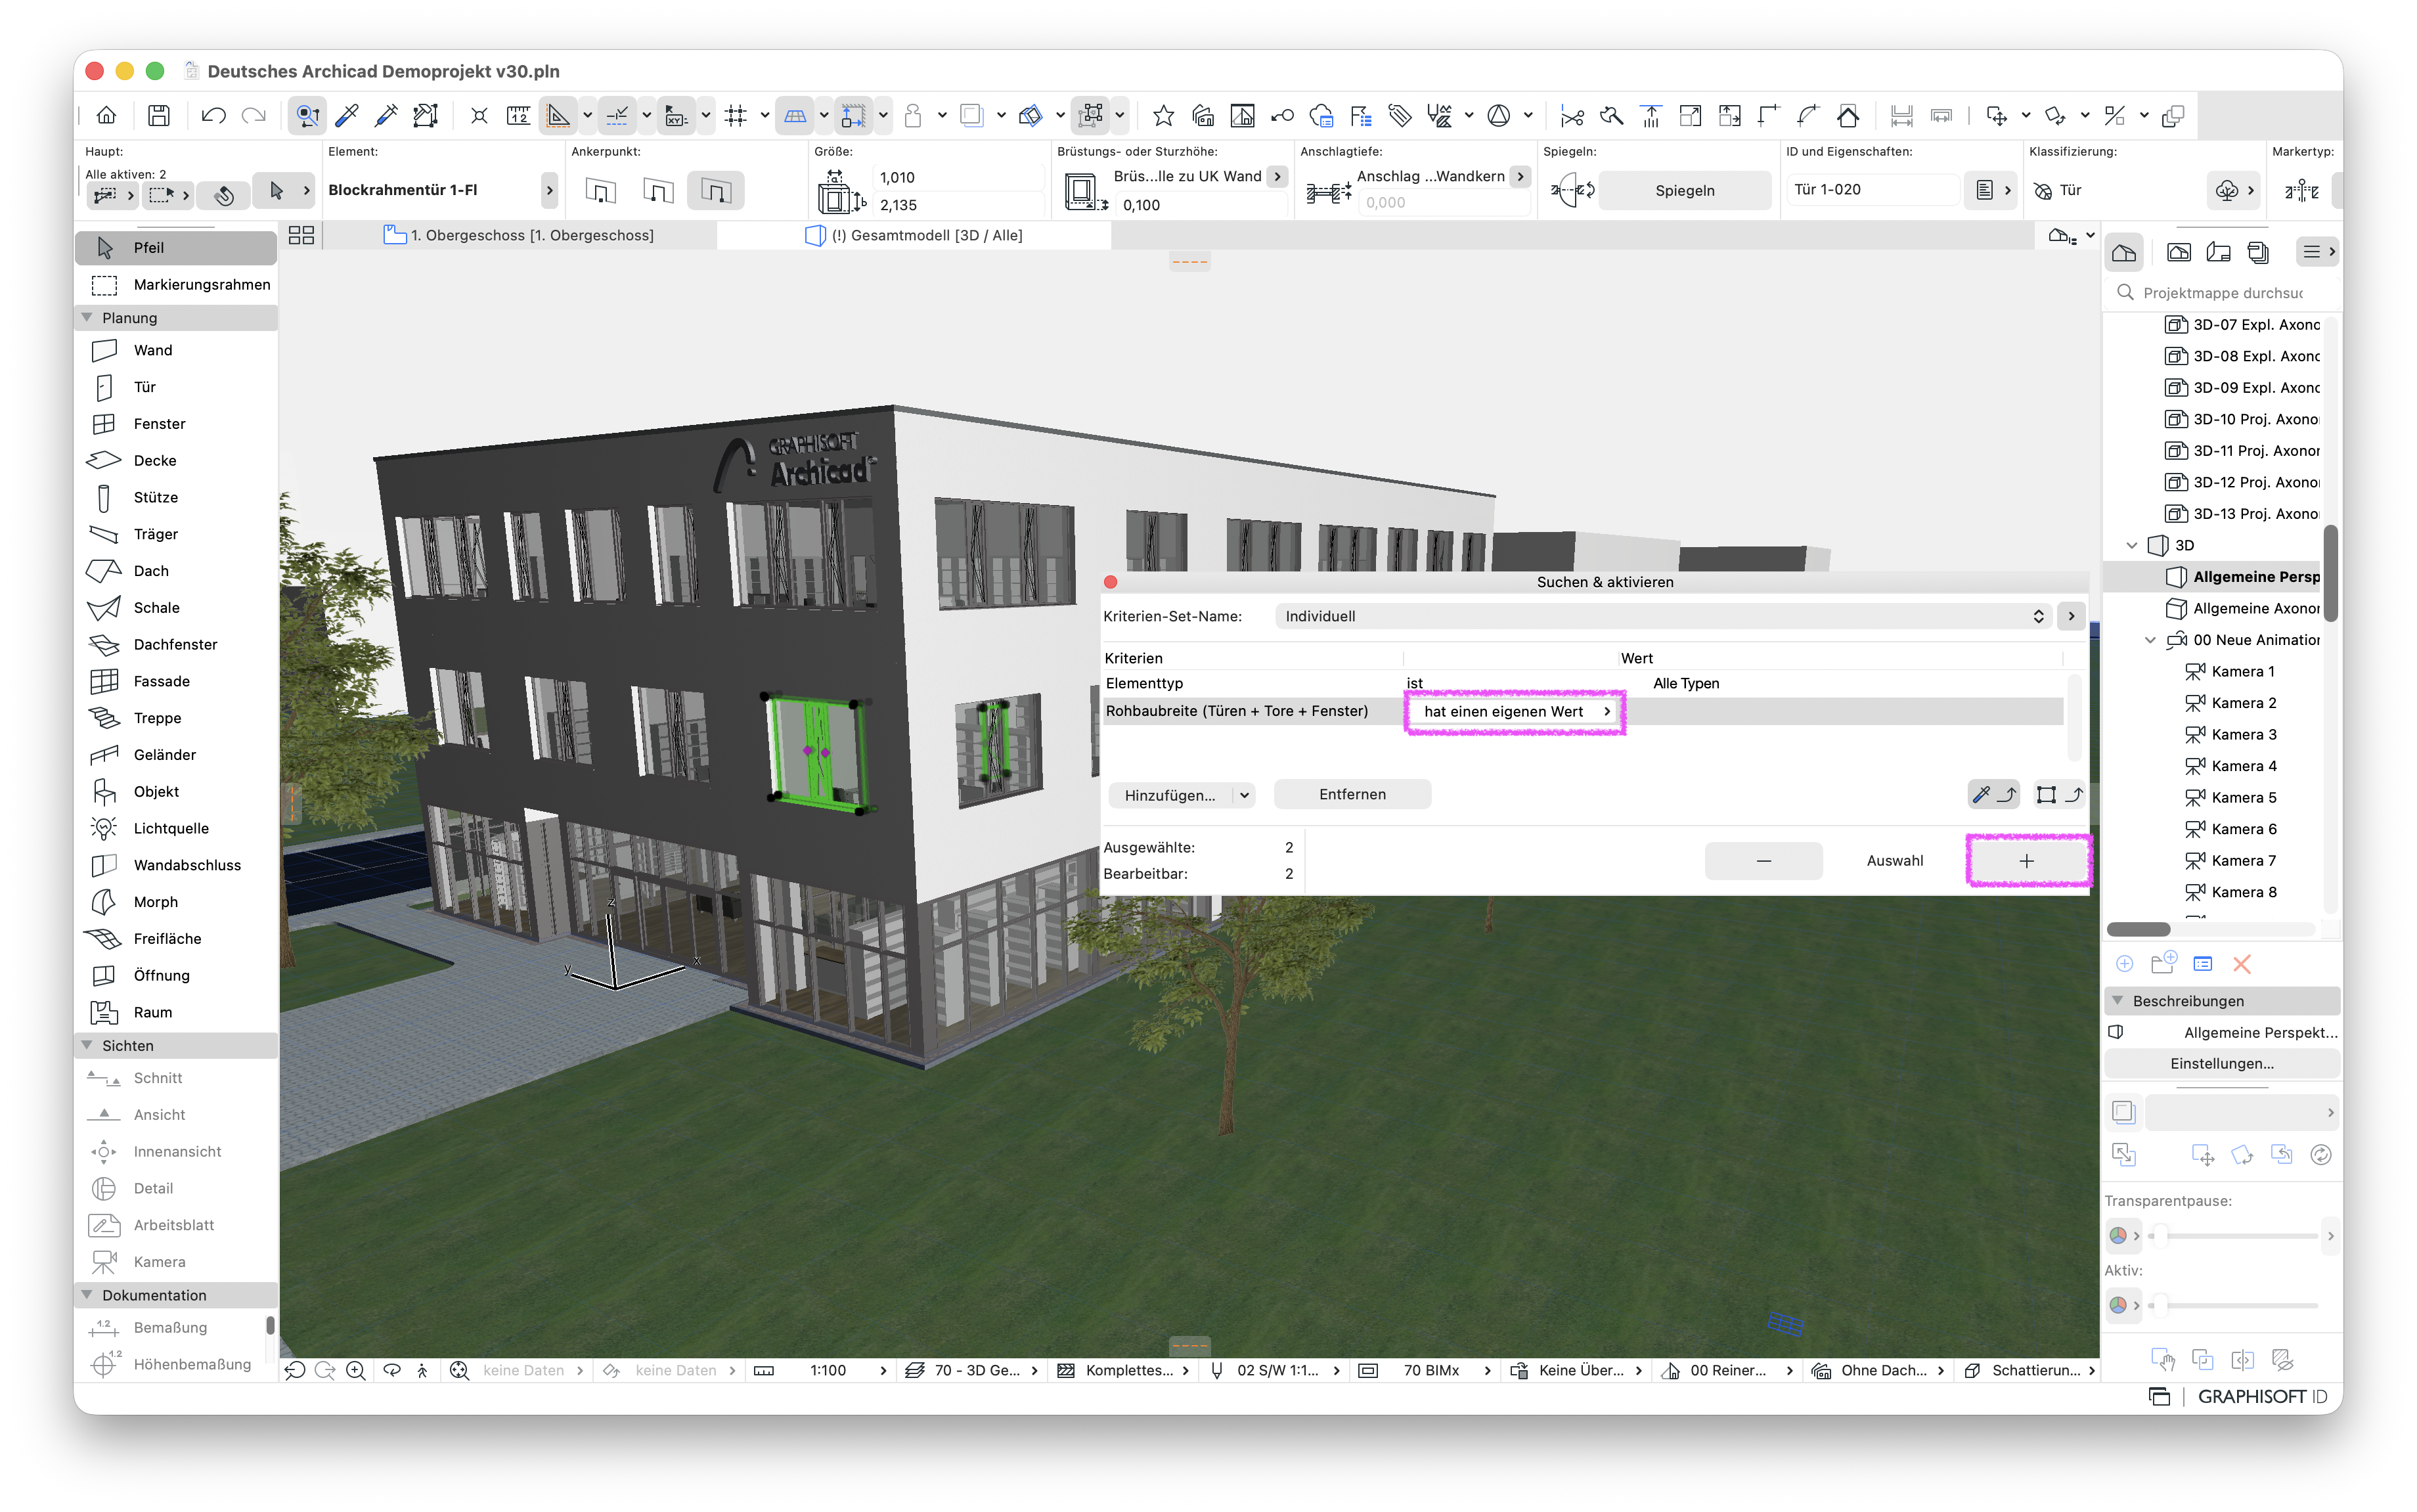The width and height of the screenshot is (2417, 1512).
Task: Collapse the 00 Neue Animation folder
Action: click(2150, 640)
